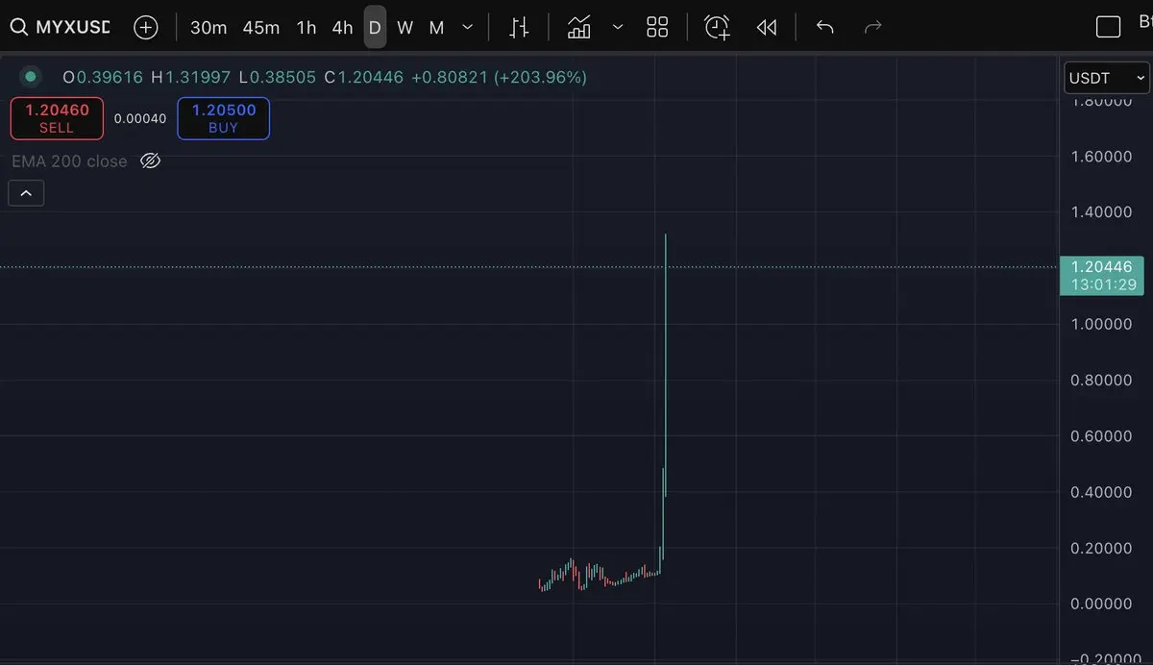Image resolution: width=1153 pixels, height=665 pixels.
Task: Click the EMA 200 close label
Action: point(69,161)
